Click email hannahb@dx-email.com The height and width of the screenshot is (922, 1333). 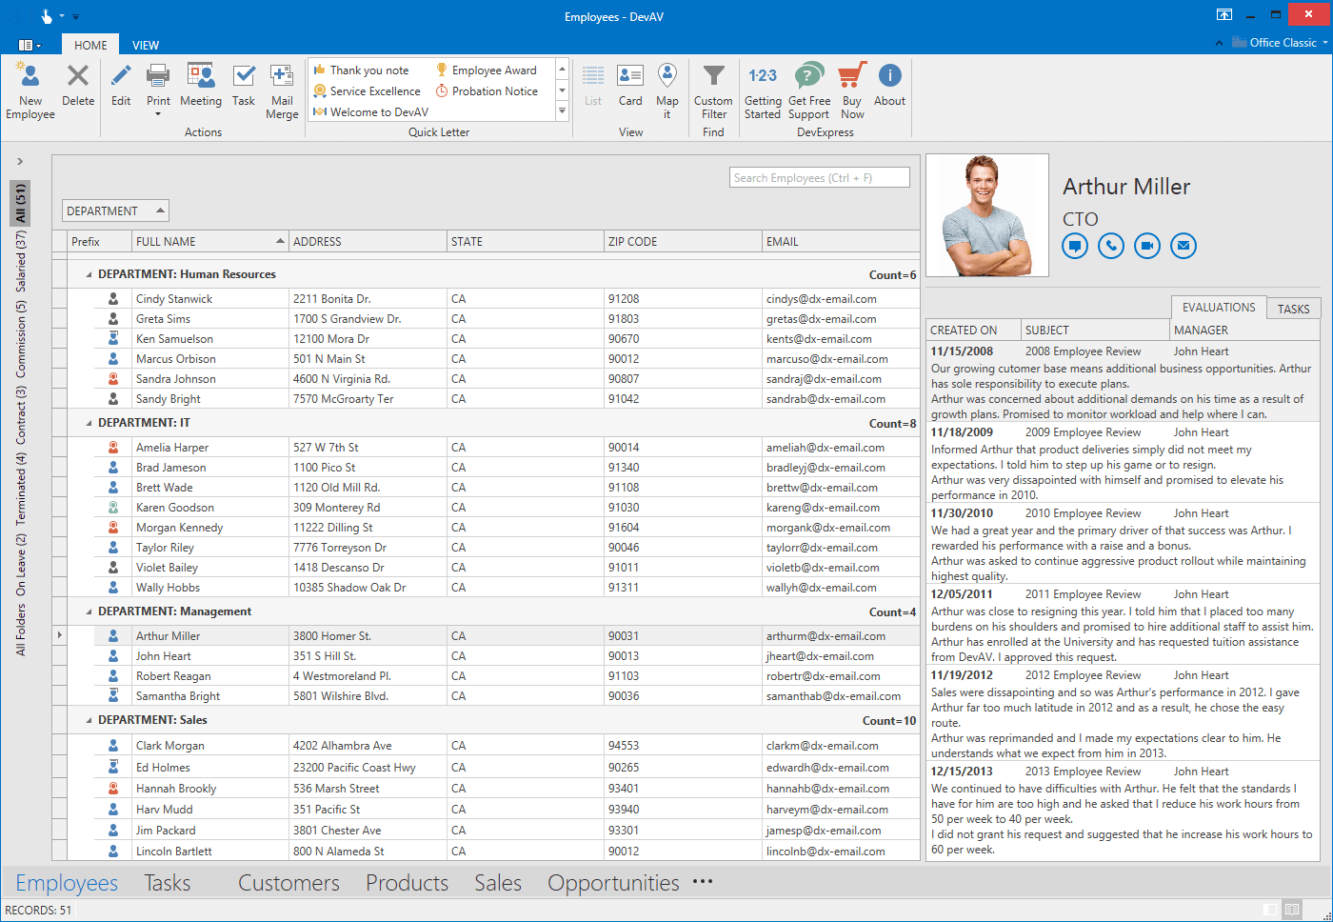pos(827,789)
